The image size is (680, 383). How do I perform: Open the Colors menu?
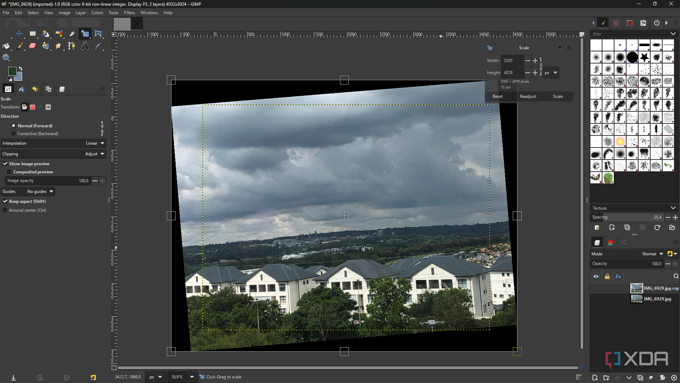click(x=97, y=13)
